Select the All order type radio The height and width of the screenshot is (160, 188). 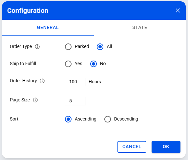pos(100,47)
